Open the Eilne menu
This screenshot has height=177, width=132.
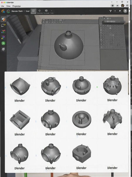pyautogui.click(x=8, y=6)
